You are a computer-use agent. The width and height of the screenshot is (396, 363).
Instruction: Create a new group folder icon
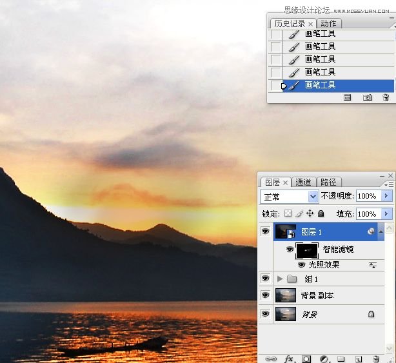coord(341,358)
